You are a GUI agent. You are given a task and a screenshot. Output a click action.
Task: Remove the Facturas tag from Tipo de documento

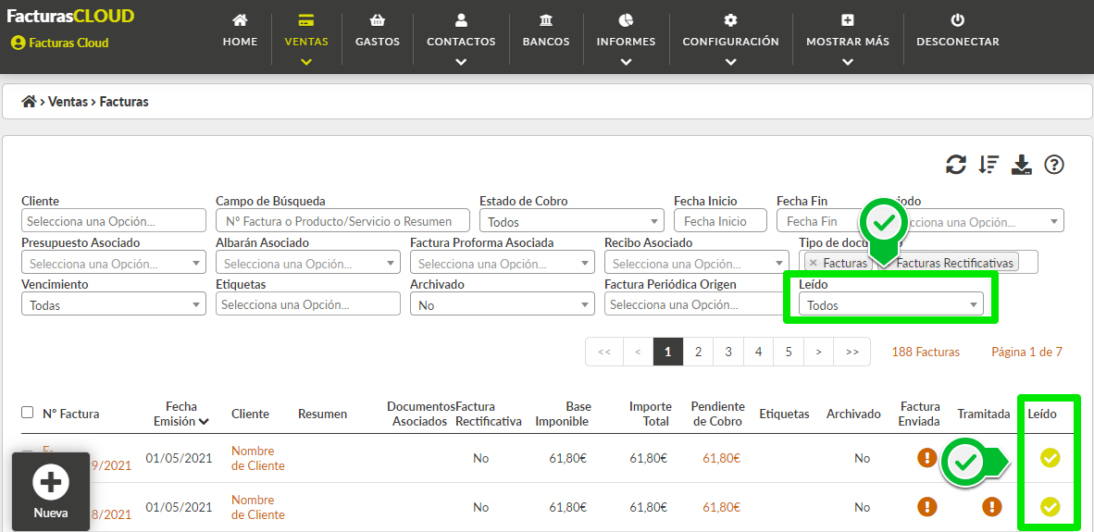[x=813, y=263]
